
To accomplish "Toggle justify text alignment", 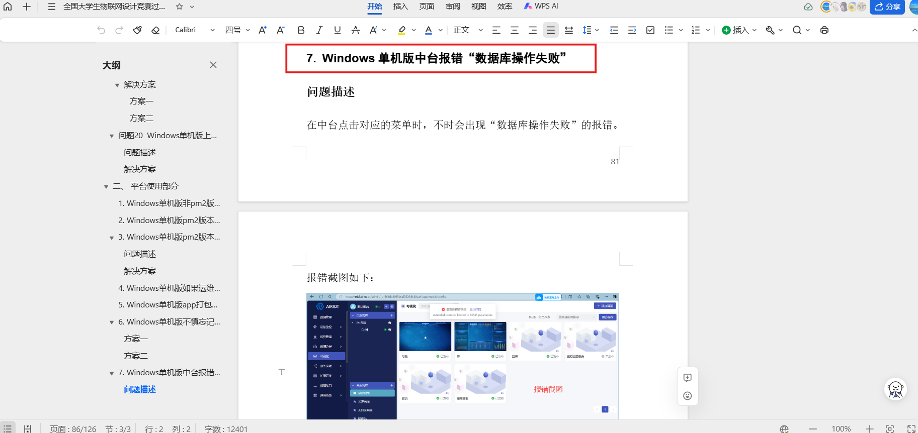I will tap(551, 30).
